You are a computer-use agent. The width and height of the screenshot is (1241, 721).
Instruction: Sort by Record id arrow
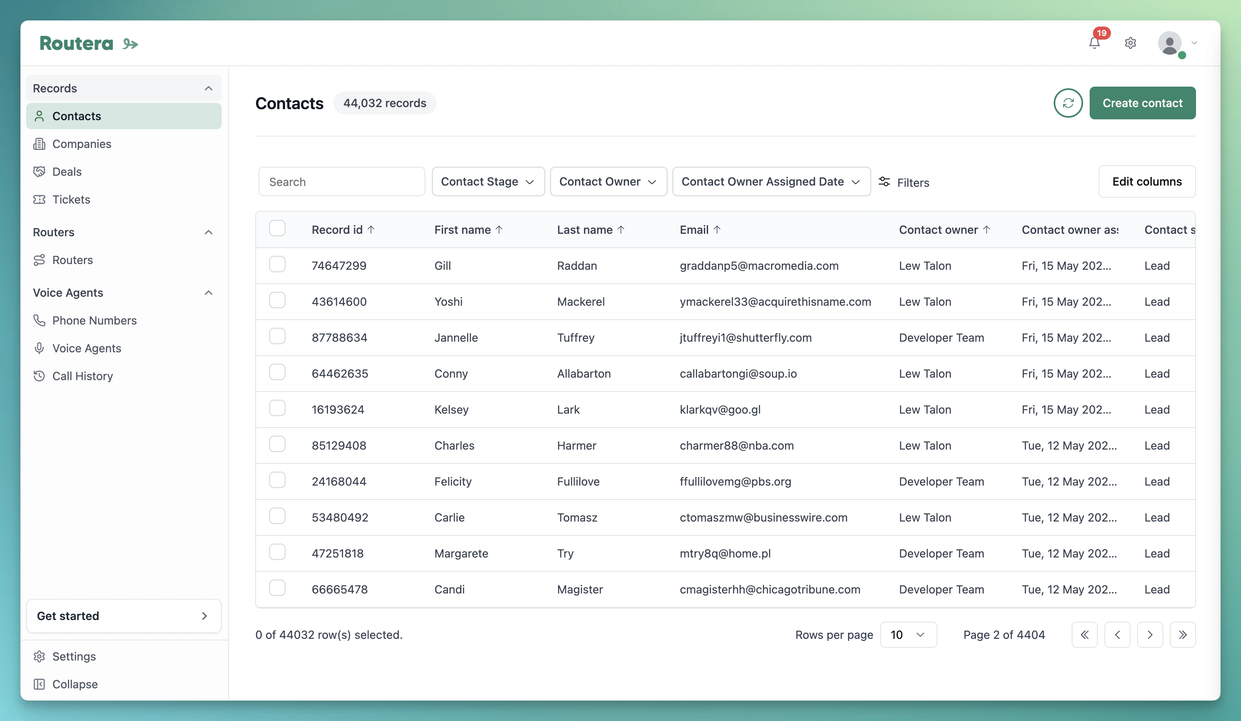click(x=371, y=229)
